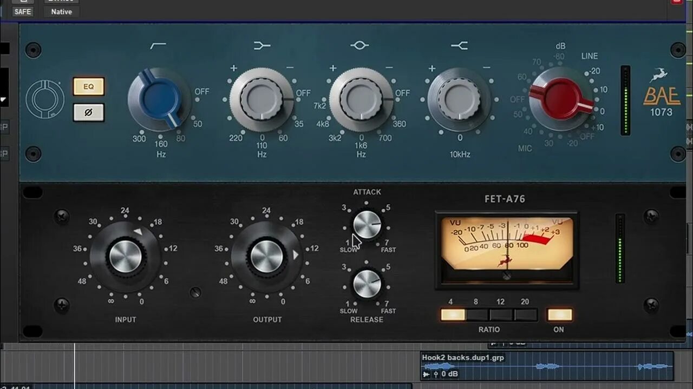
Task: Click the ATTACK knob
Action: [367, 225]
